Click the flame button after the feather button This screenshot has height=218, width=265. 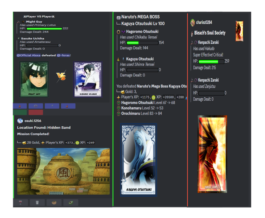68,106
